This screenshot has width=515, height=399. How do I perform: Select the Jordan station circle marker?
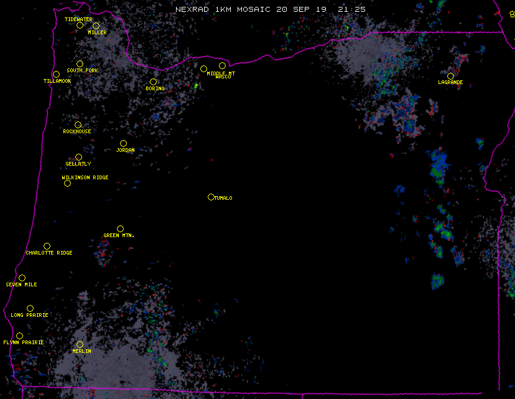point(123,144)
